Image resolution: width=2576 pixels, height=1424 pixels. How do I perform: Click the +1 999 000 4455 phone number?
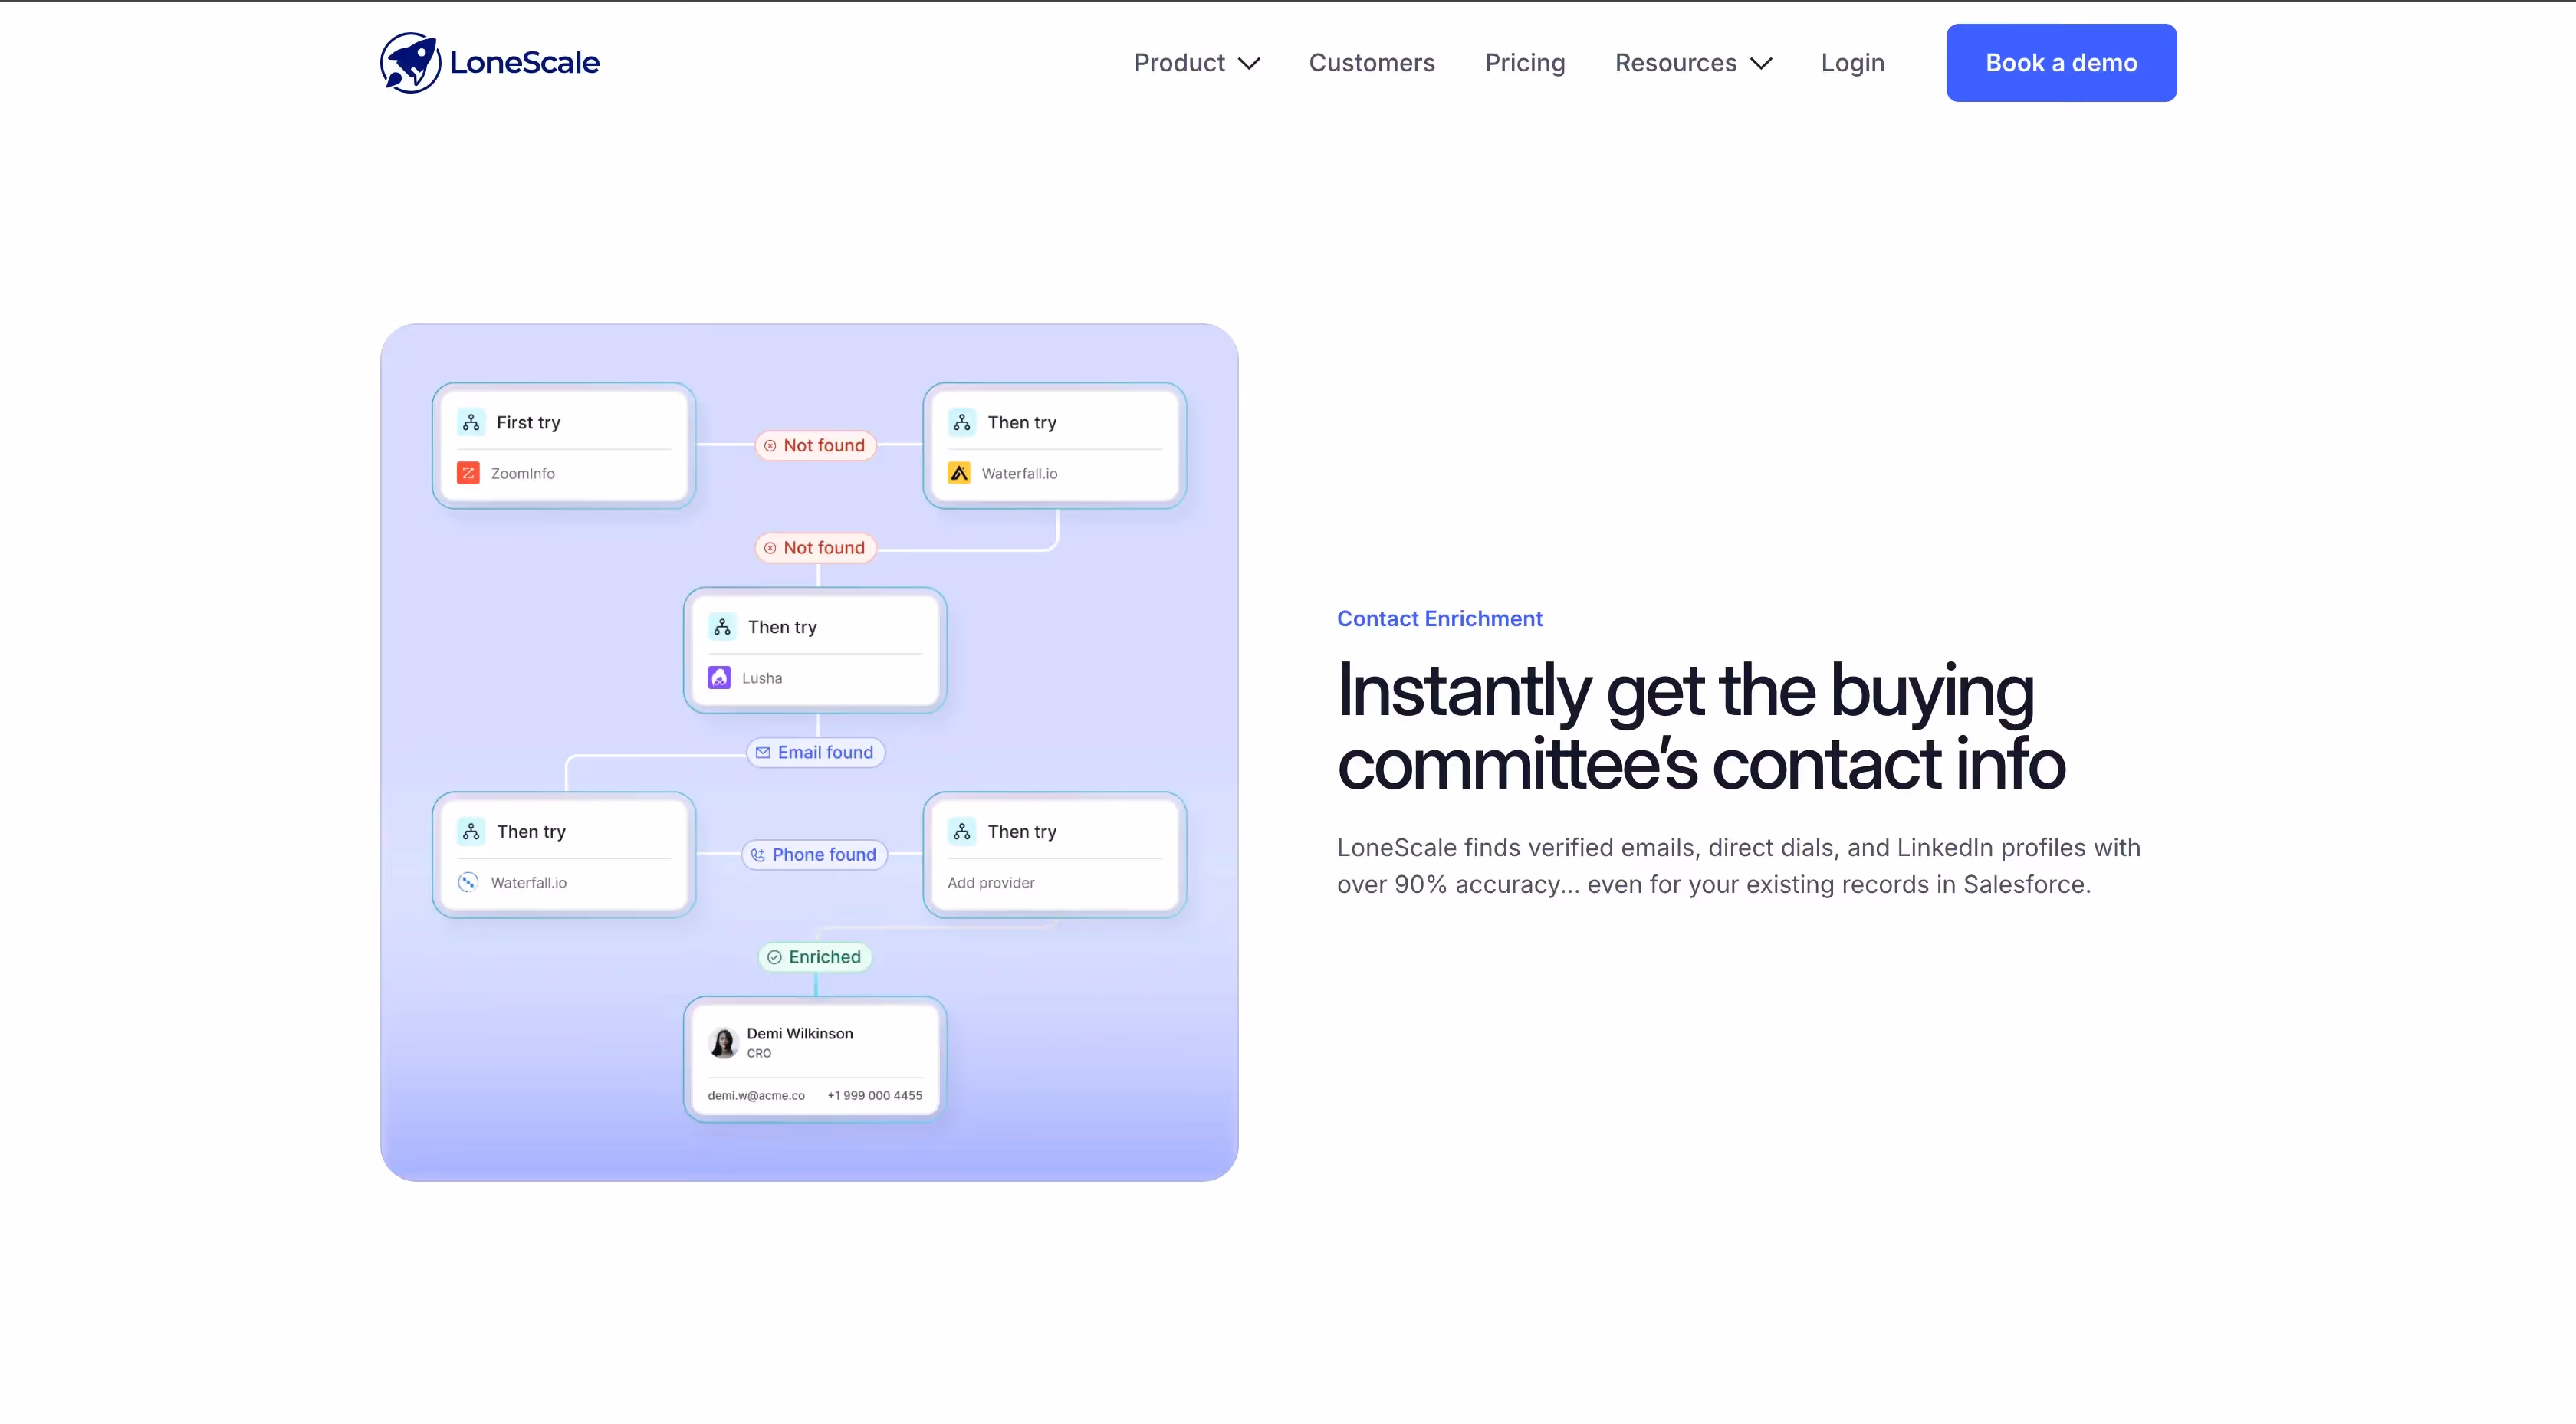875,1096
